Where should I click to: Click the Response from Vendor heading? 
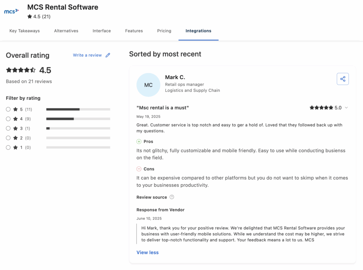point(161,210)
